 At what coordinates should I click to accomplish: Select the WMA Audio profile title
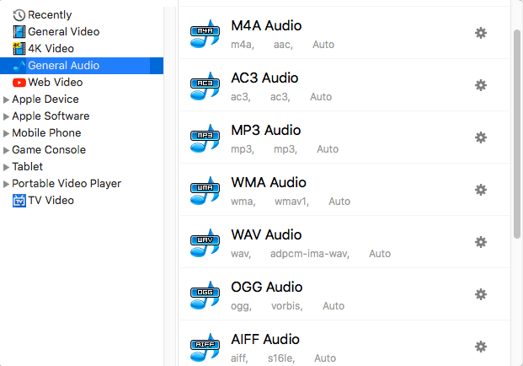pyautogui.click(x=269, y=183)
